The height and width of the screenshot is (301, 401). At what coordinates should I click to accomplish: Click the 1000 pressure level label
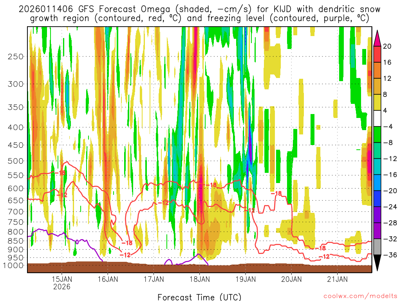coord(13,265)
